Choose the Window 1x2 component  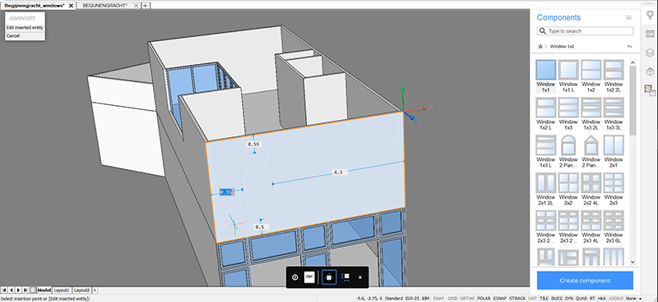[x=591, y=70]
